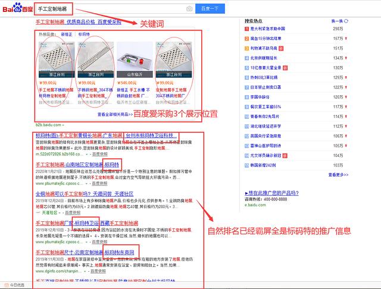The image size is (381, 289).
Task: Open the 百度爱采购 headline result link
Action: point(78,22)
